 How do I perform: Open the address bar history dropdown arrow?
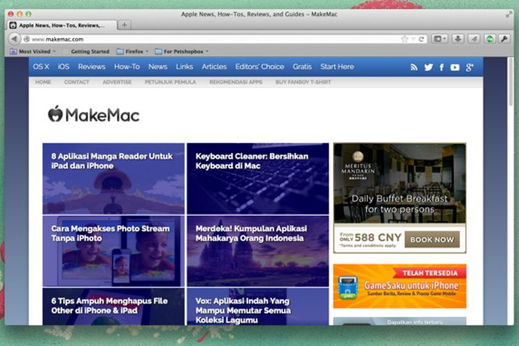413,39
